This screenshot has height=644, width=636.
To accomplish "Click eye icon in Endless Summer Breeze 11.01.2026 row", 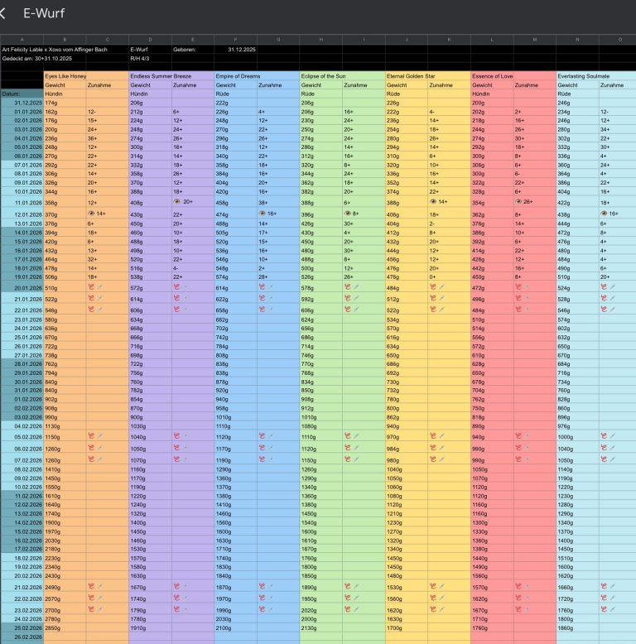I will click(x=176, y=201).
